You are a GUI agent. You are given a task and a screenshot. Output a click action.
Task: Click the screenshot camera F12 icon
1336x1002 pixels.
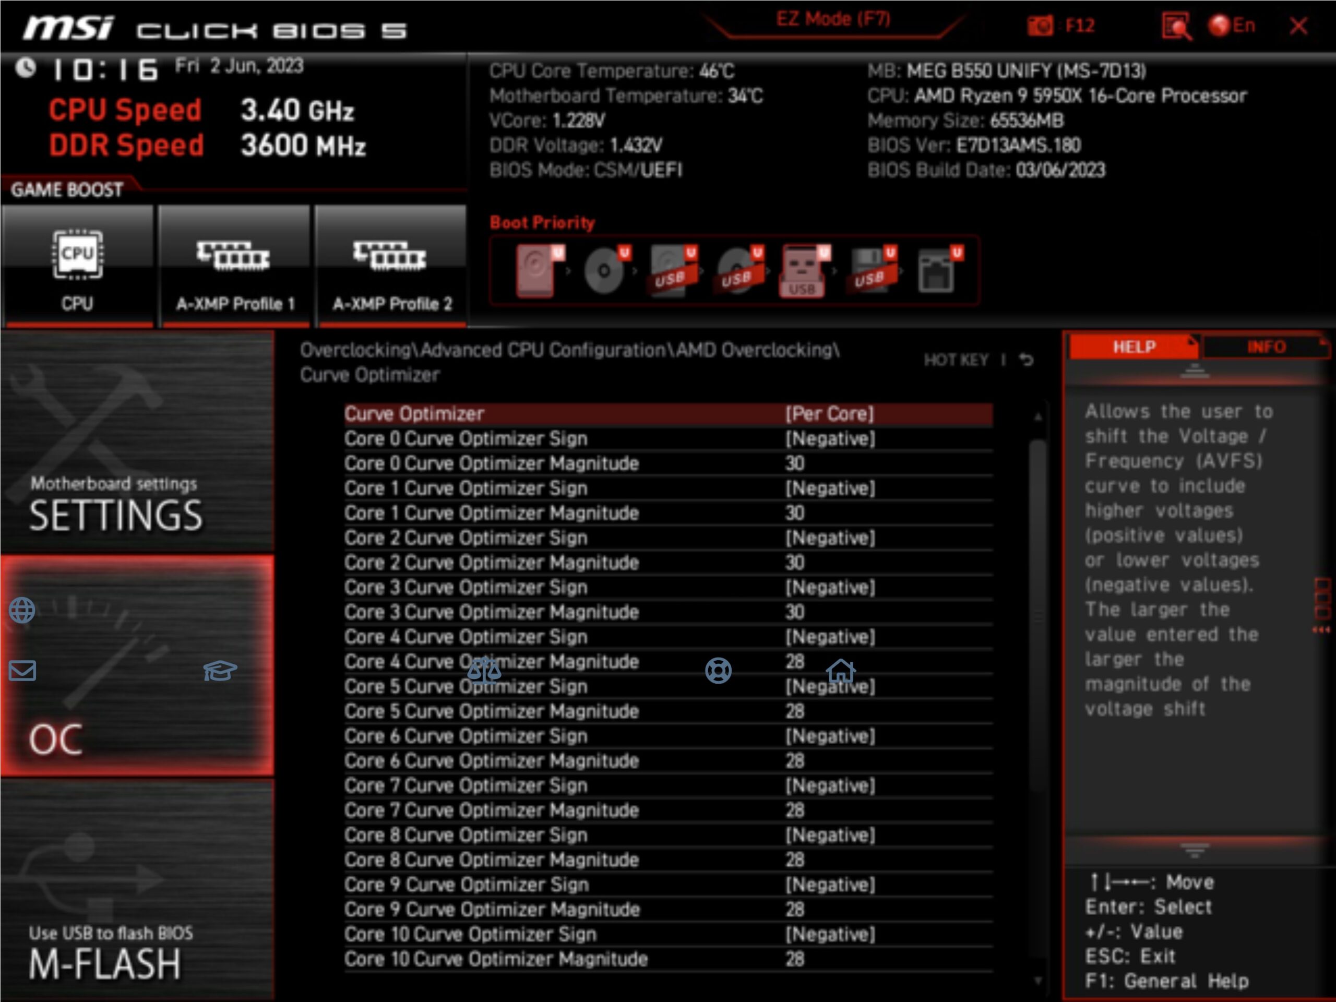coord(1040,26)
